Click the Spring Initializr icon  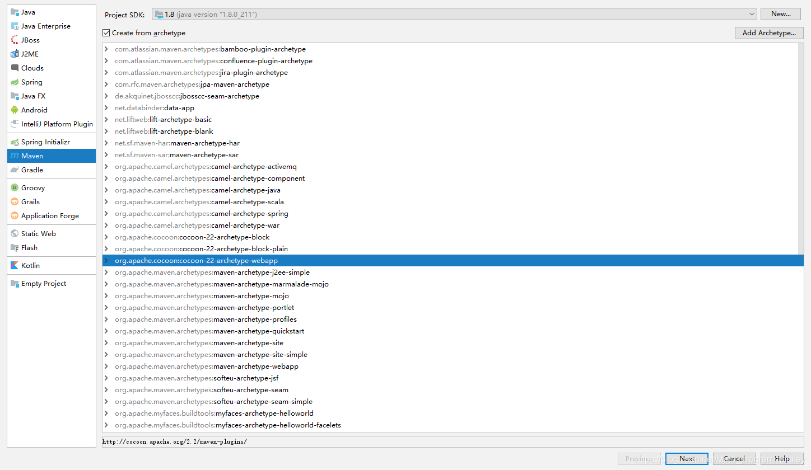pyautogui.click(x=15, y=142)
